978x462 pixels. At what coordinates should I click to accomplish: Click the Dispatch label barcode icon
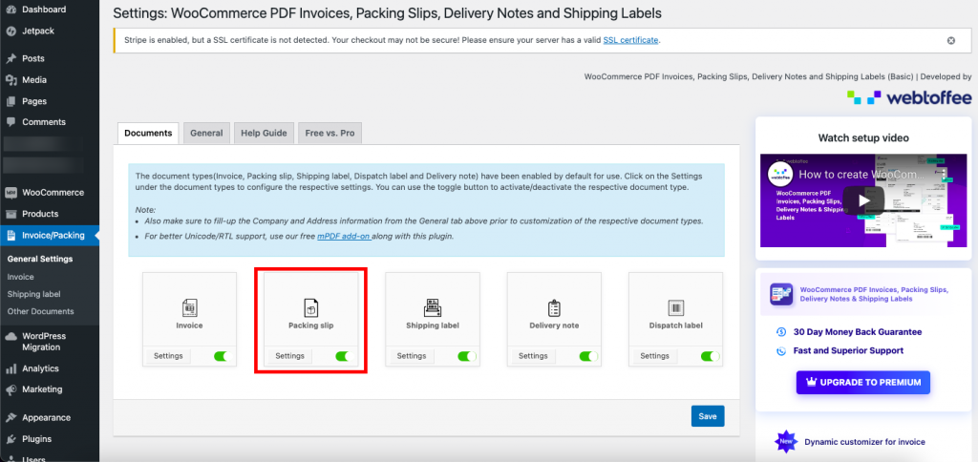[x=675, y=307]
